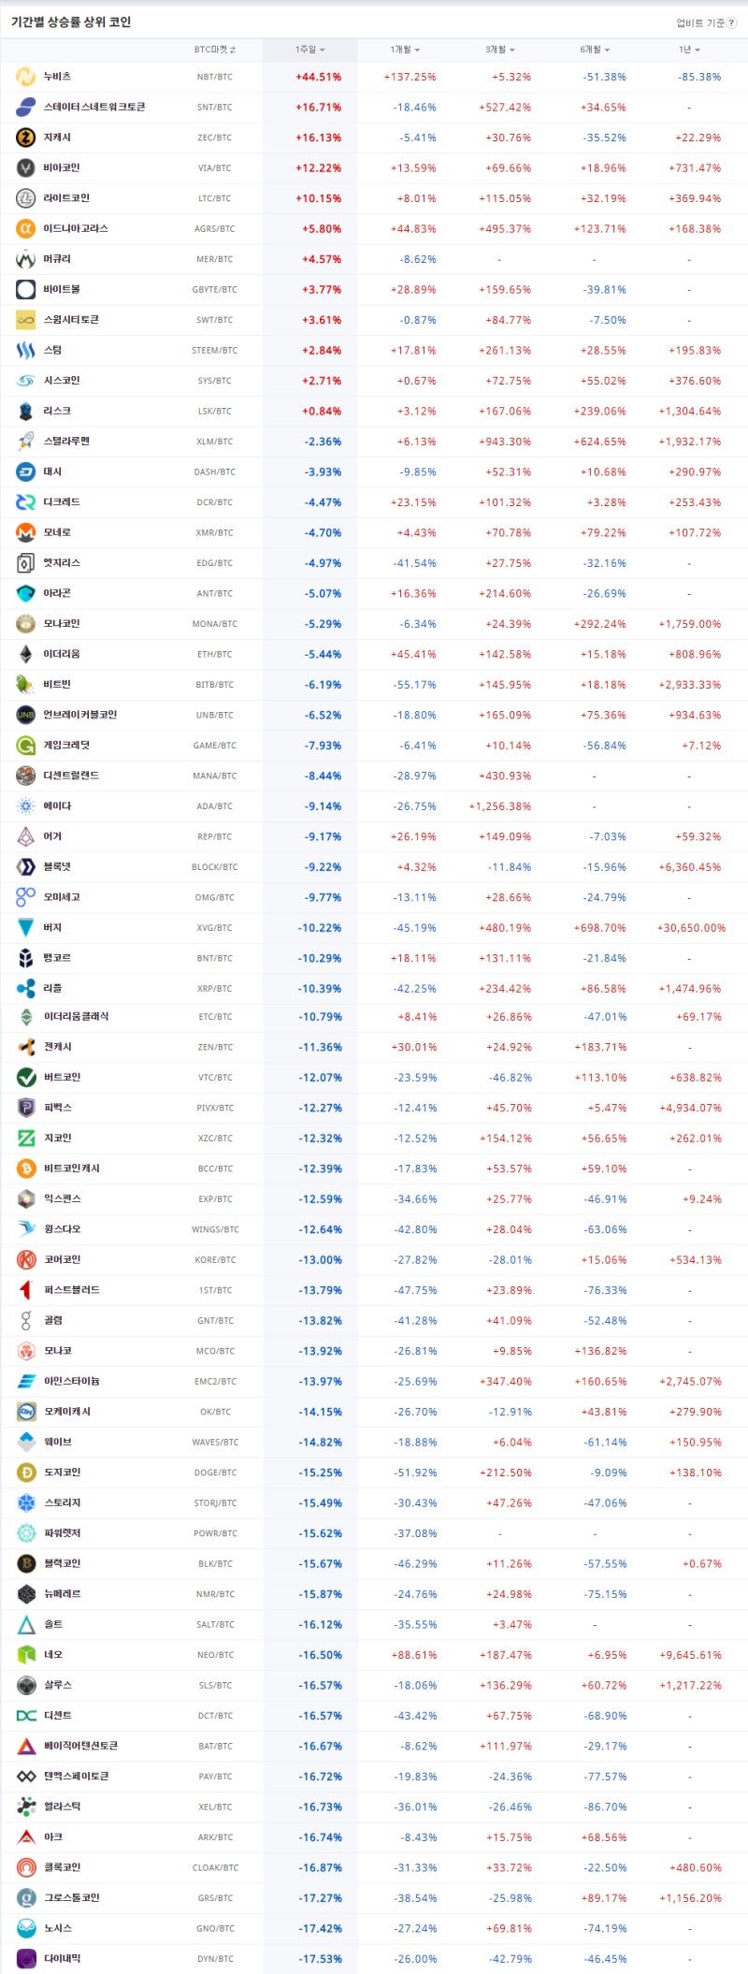748x1974 pixels.
Task: Click the Ethereum (ETH) coin icon
Action: click(25, 654)
